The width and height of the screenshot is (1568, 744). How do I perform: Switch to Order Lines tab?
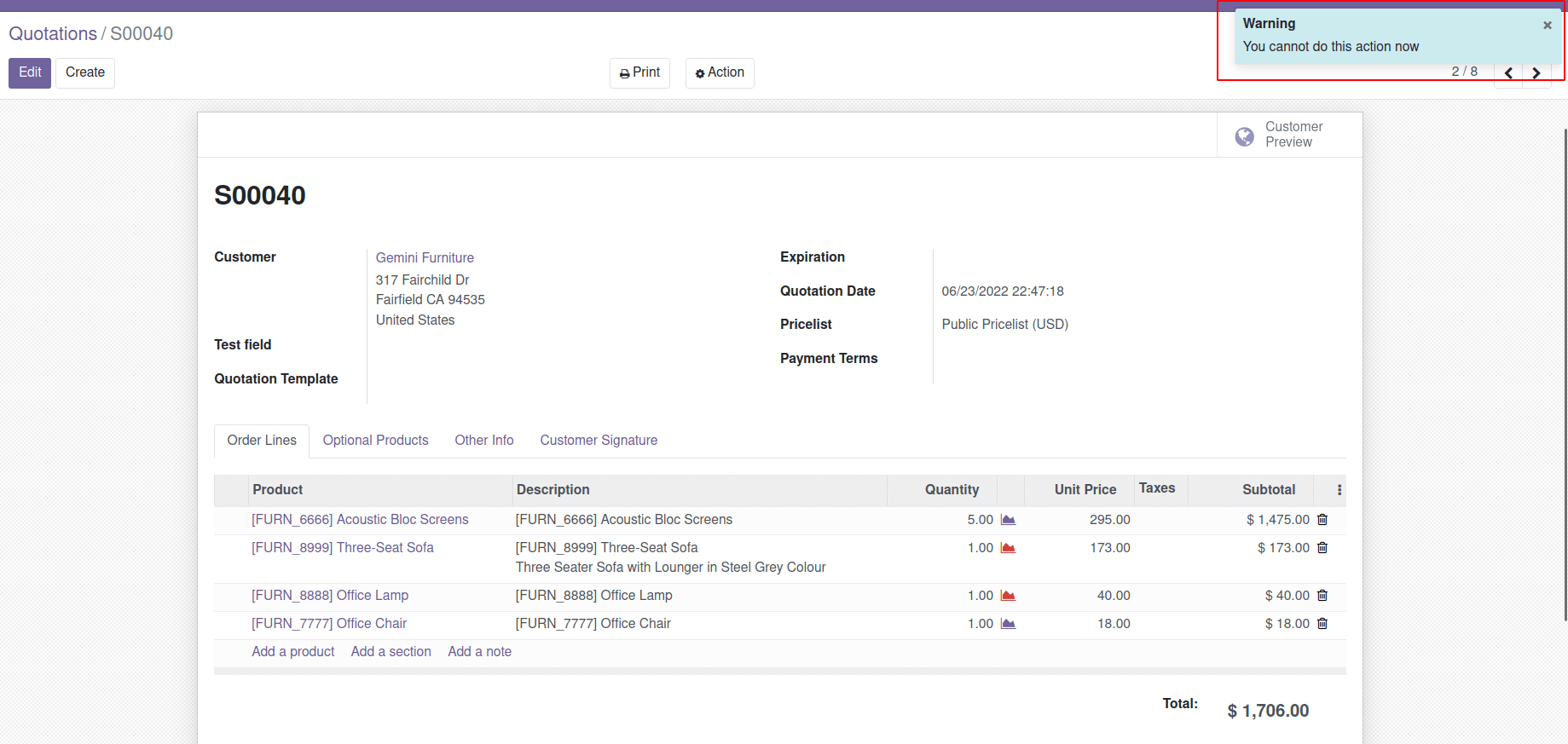tap(262, 441)
